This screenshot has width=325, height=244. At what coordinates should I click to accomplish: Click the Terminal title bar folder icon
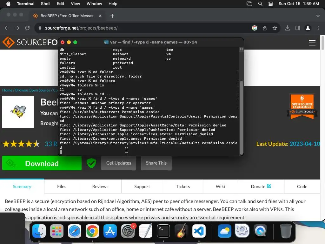106,42
